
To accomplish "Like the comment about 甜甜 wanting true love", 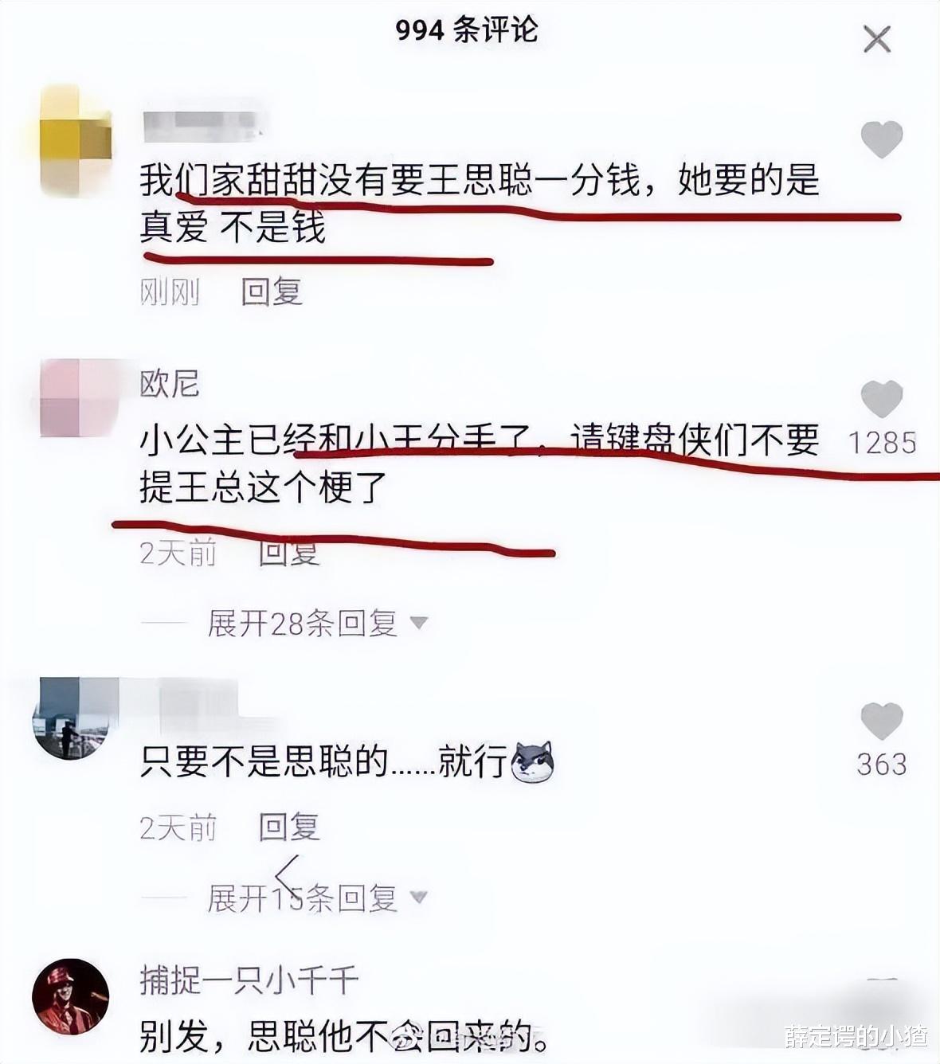I will pos(882,139).
